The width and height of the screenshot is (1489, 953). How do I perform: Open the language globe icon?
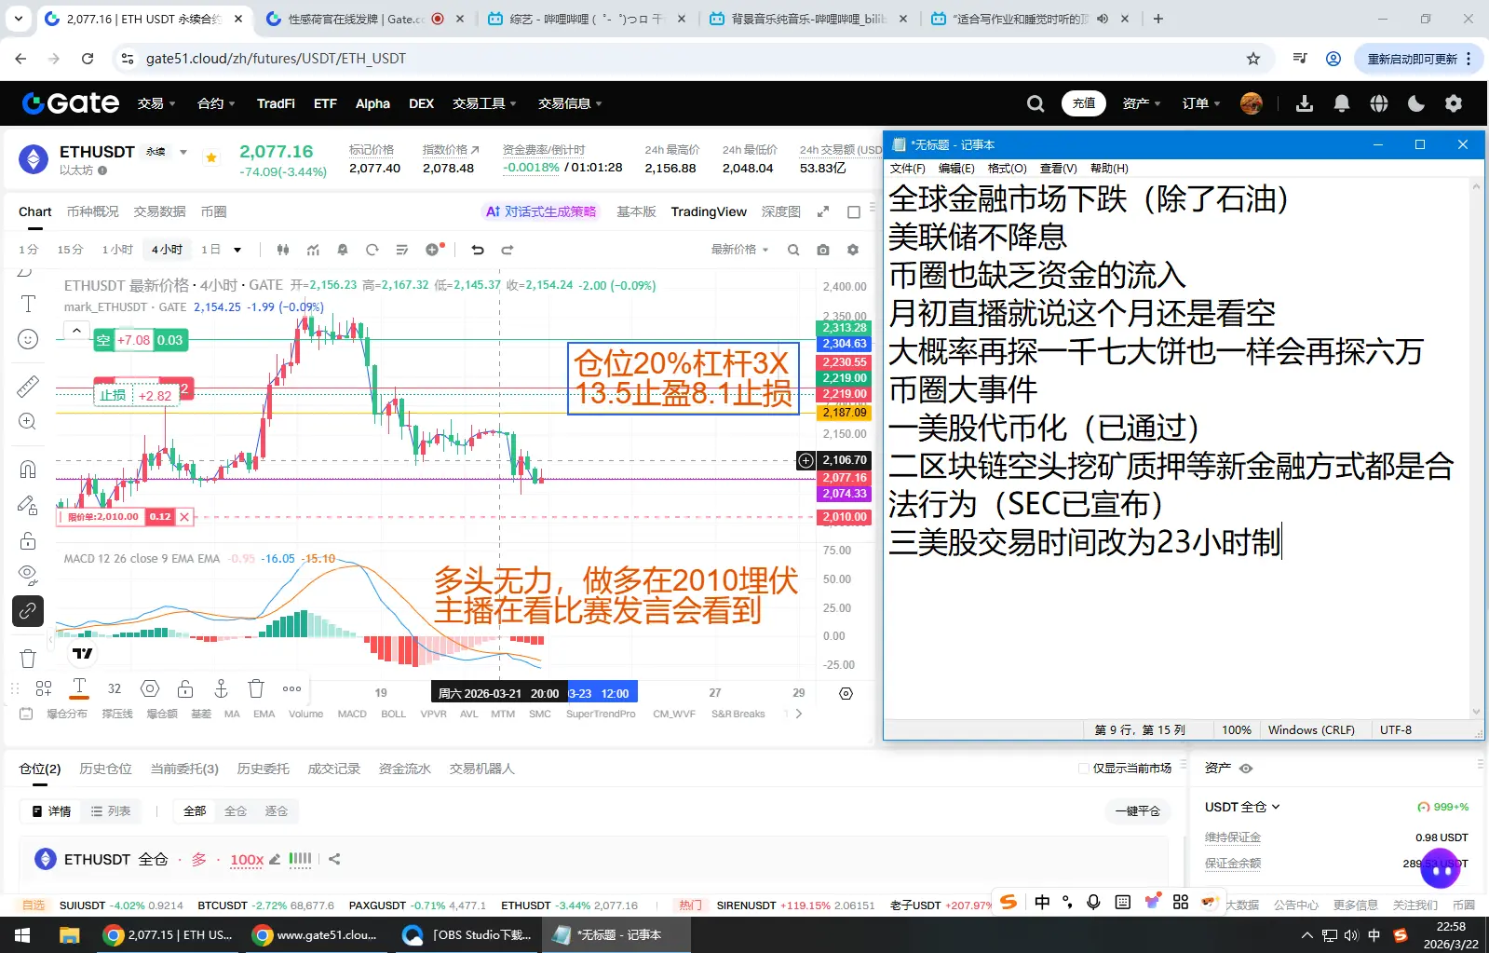(1379, 103)
